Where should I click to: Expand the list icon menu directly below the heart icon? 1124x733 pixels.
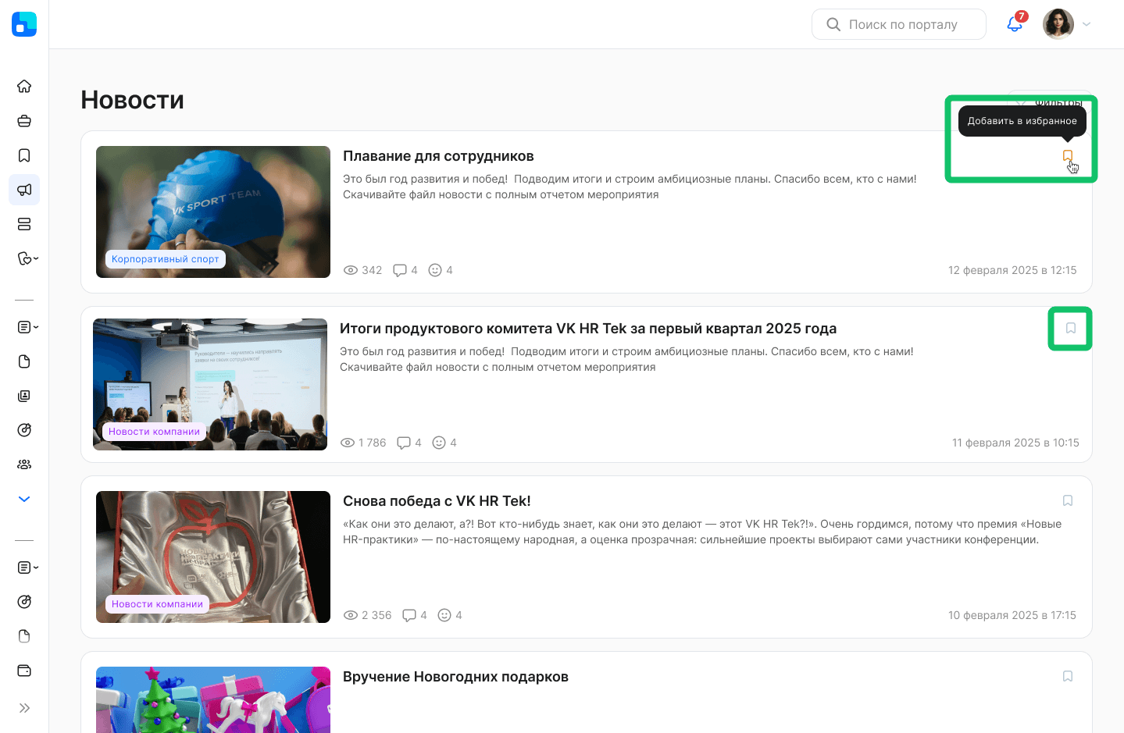pos(27,327)
